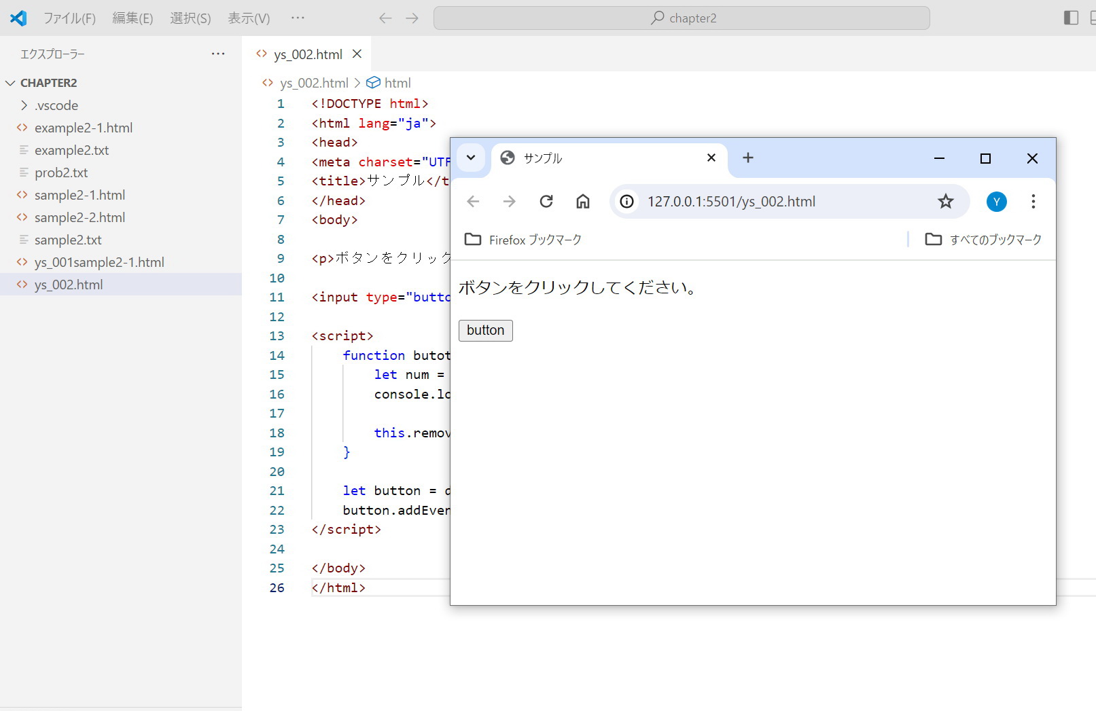
Task: Open a new Chrome tab with plus
Action: point(748,158)
